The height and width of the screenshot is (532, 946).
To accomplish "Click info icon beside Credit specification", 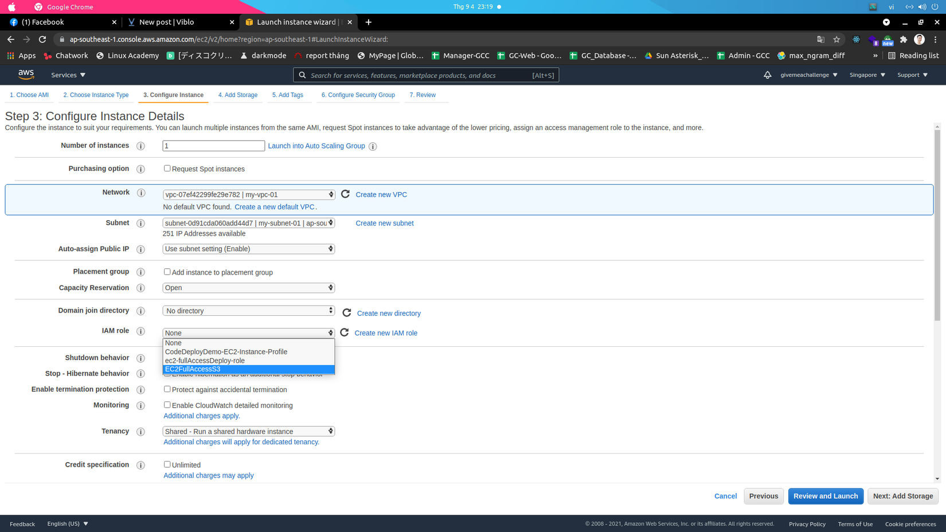I will [x=140, y=465].
